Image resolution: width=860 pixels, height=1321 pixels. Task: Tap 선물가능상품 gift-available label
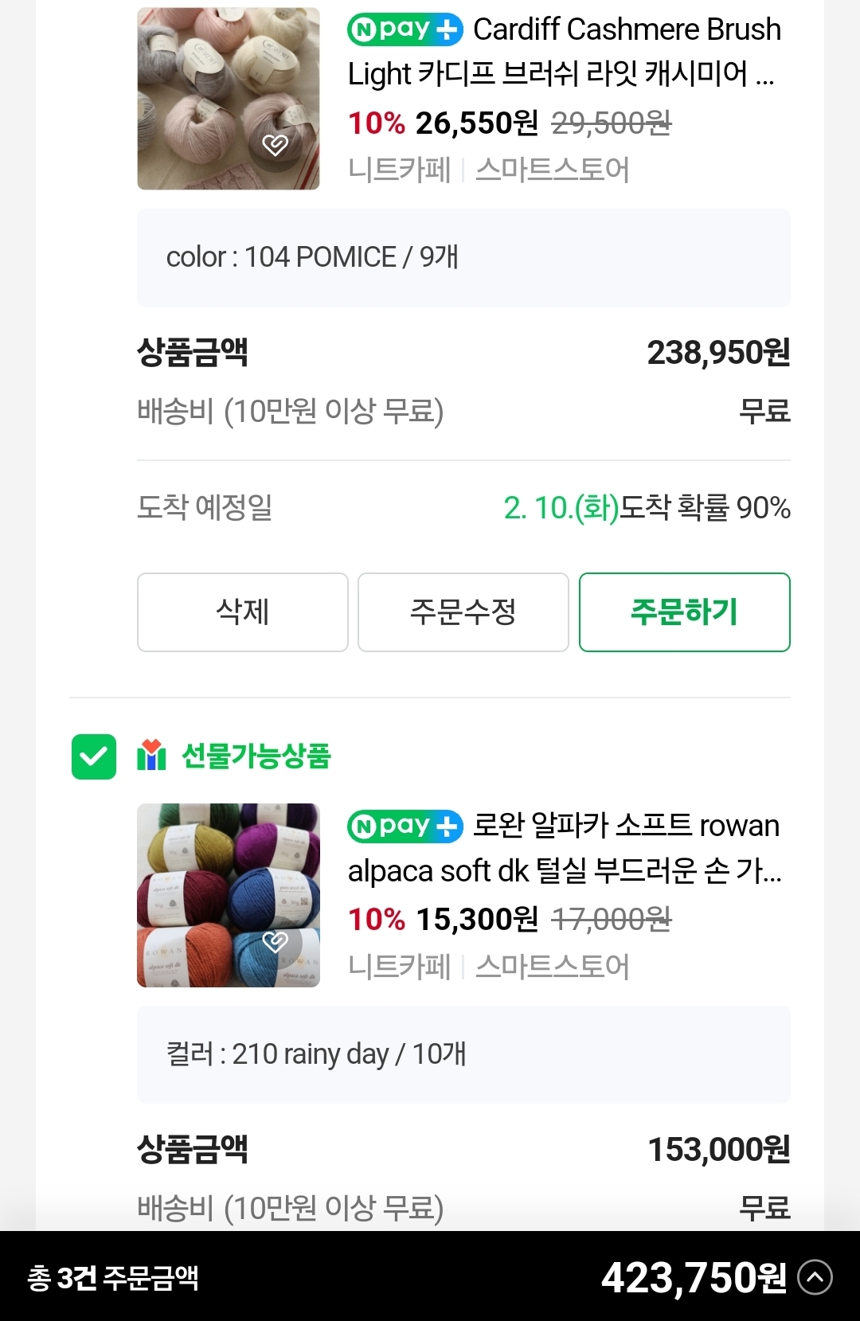pos(256,756)
